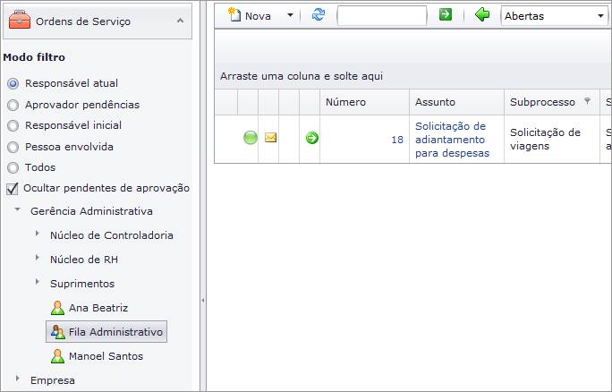Screen dimensions: 612x392
Task: Select Responsável inicial radio button
Action: click(13, 125)
